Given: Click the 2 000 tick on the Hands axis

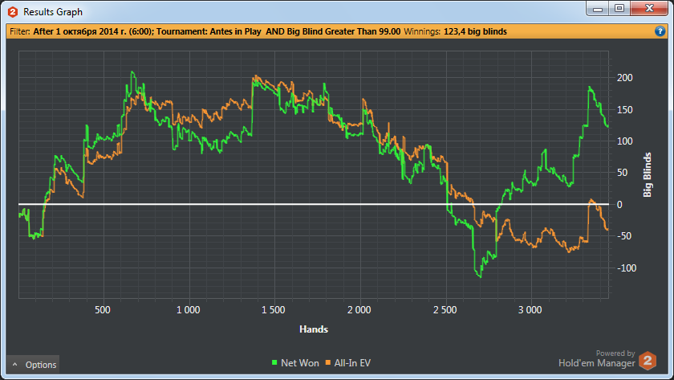Looking at the screenshot, I should click(359, 309).
